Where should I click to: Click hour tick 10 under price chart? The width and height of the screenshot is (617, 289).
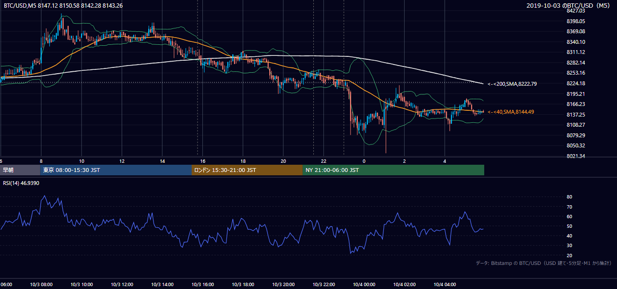coord(82,161)
